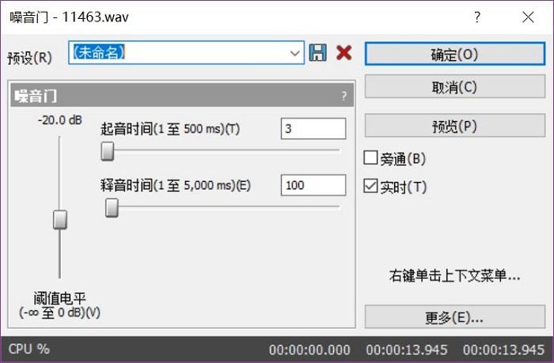Click the 预设(R) label
This screenshot has width=554, height=363.
(30, 58)
